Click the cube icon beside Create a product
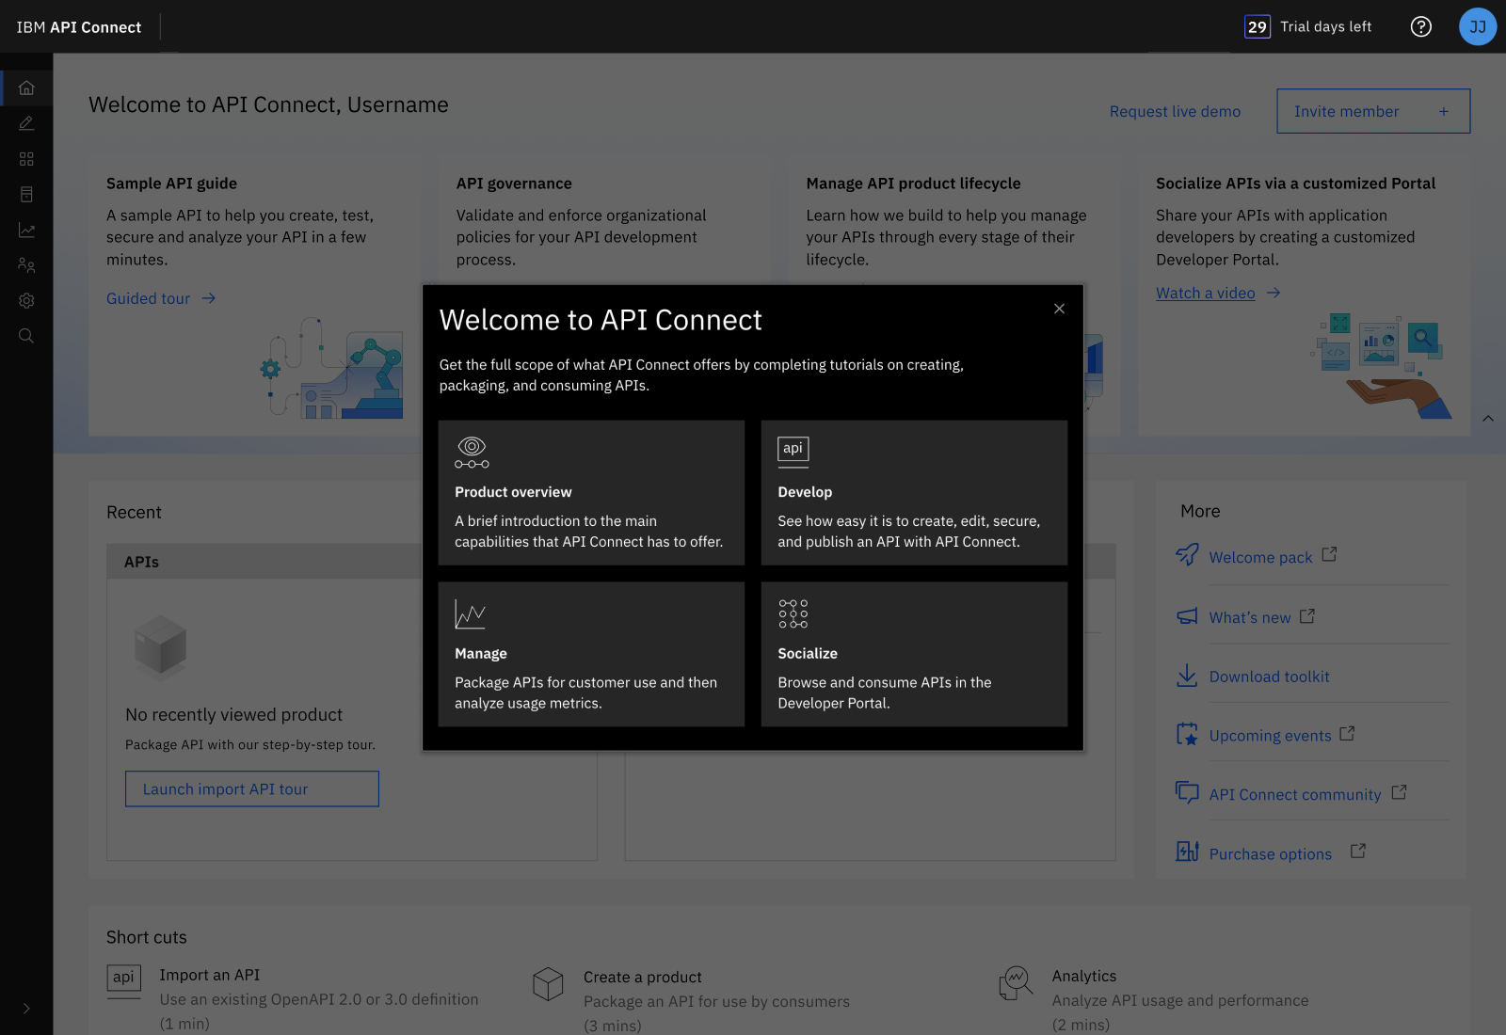Image resolution: width=1506 pixels, height=1035 pixels. (x=548, y=984)
